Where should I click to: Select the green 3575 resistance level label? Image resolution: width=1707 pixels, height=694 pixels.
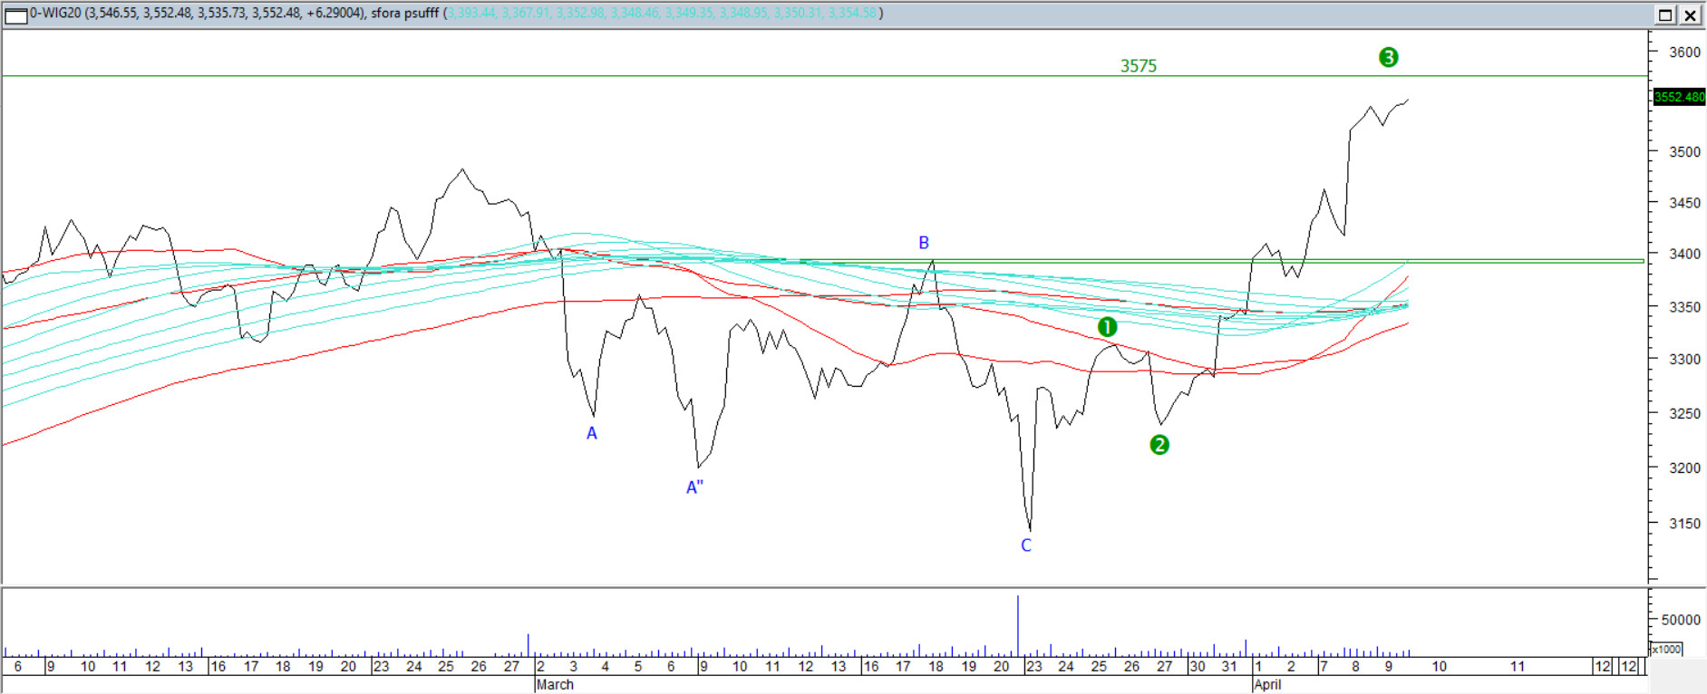[x=1138, y=66]
